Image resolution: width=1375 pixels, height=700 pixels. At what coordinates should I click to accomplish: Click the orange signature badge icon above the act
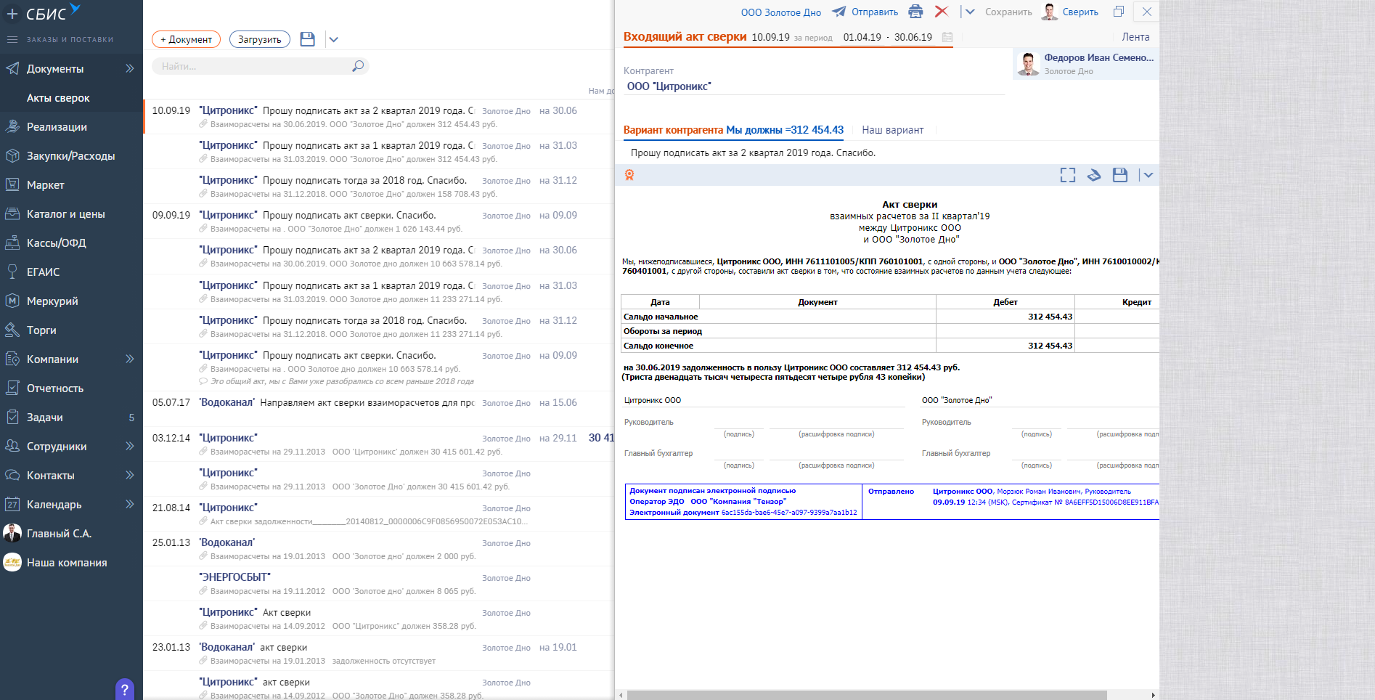coord(629,175)
